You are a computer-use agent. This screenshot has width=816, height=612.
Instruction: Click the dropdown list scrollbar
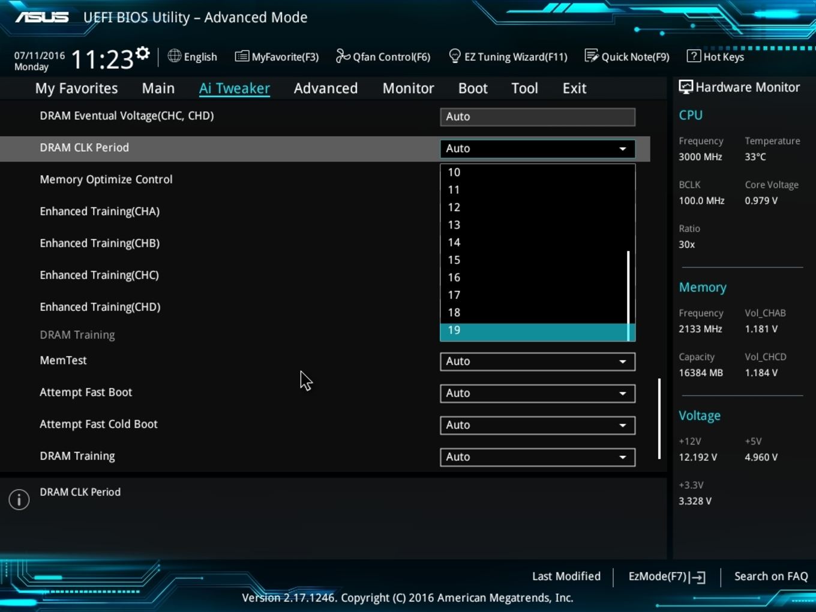628,296
